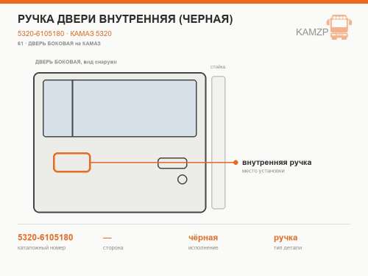Click the large orange "5320-6105180" catalog number
The image size is (368, 276).
coord(46,237)
